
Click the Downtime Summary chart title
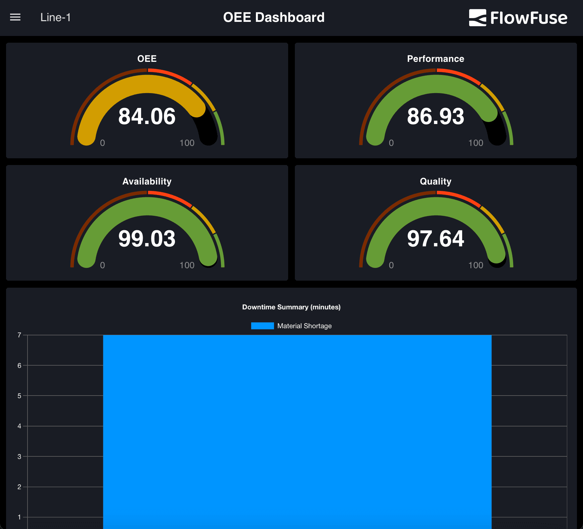291,307
